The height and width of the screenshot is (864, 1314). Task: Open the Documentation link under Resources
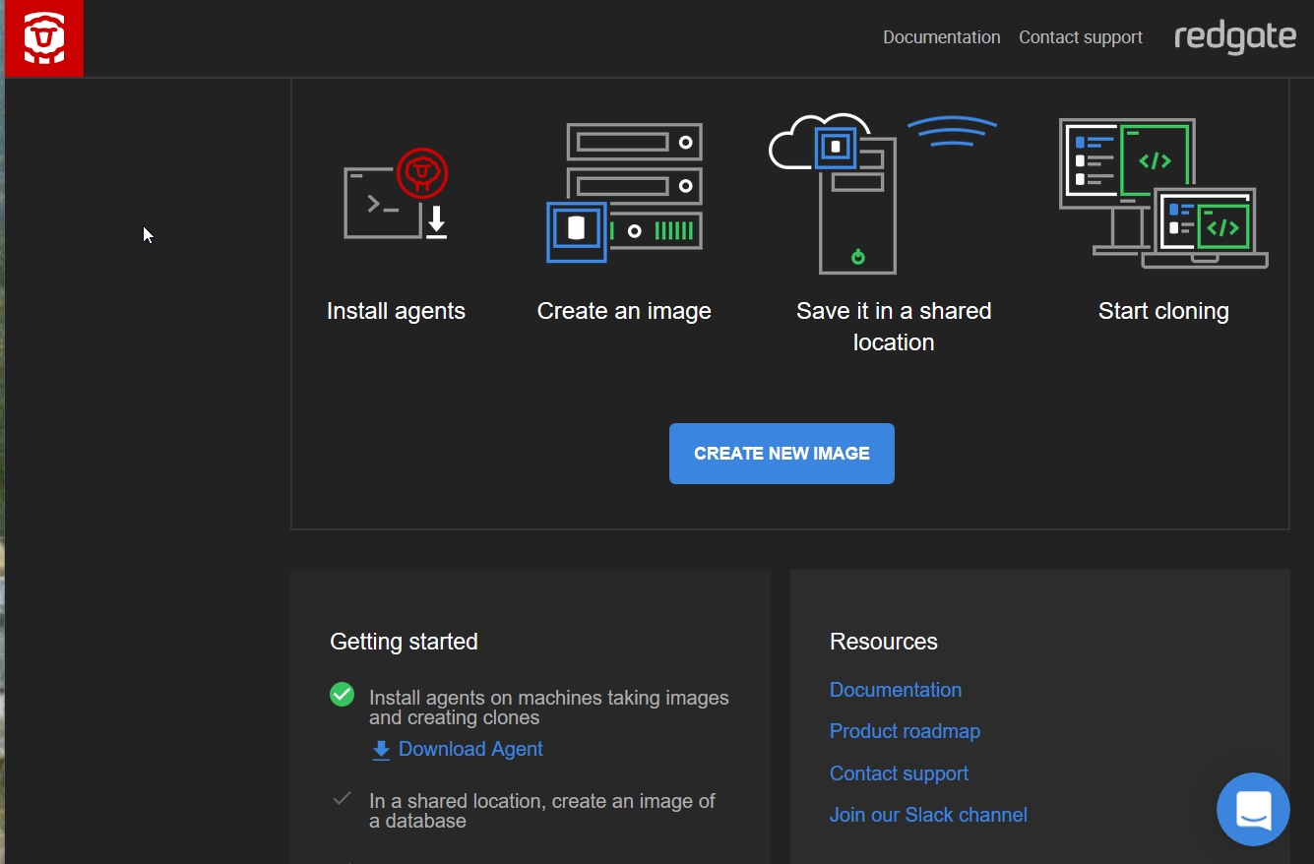895,690
